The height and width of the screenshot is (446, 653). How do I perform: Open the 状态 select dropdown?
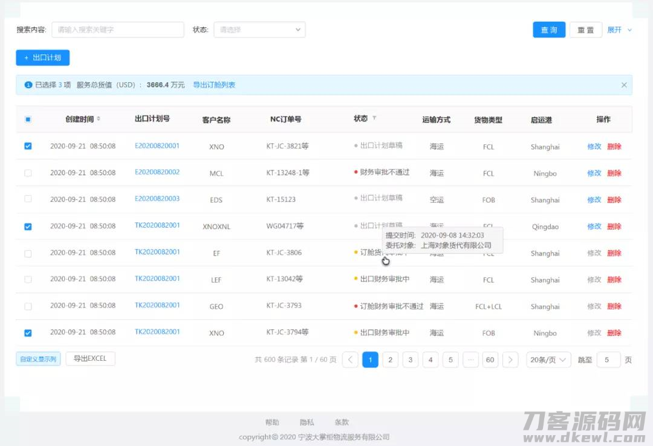(259, 30)
